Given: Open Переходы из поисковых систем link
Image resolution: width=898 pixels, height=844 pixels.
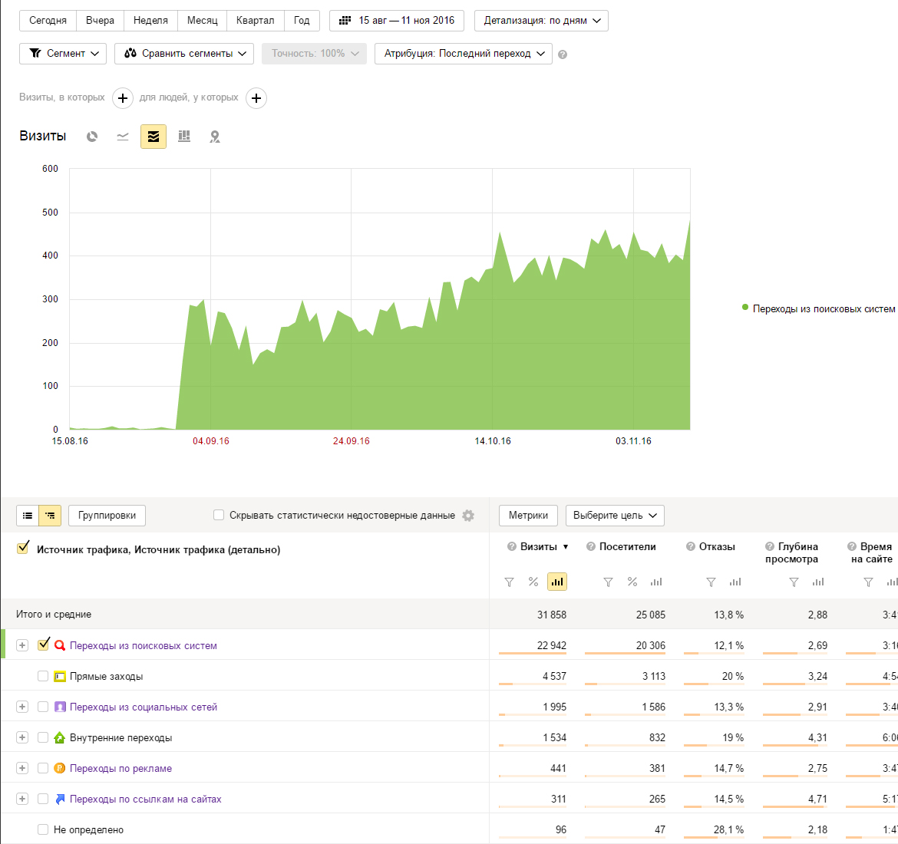Looking at the screenshot, I should click(x=144, y=645).
